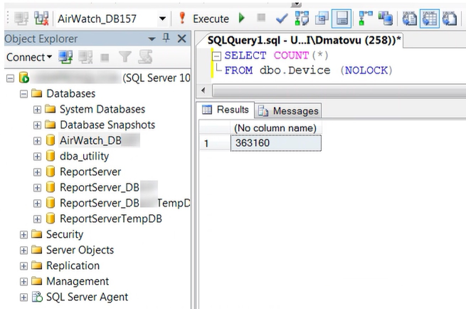The height and width of the screenshot is (309, 466).
Task: Close the Object Explorer panel
Action: tap(181, 38)
